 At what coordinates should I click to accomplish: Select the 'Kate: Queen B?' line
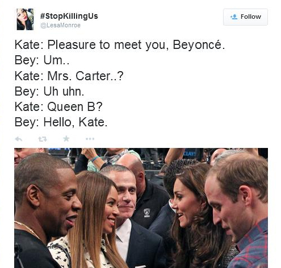click(58, 106)
